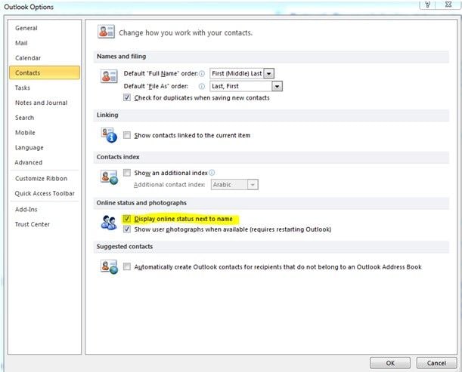Click the linked contact info icon under Linking

click(x=109, y=135)
